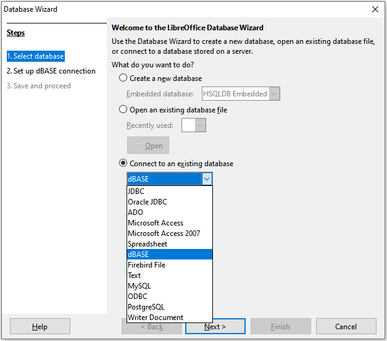Click the dBASE combo box text field
Image resolution: width=387 pixels, height=341 pixels.
point(164,179)
